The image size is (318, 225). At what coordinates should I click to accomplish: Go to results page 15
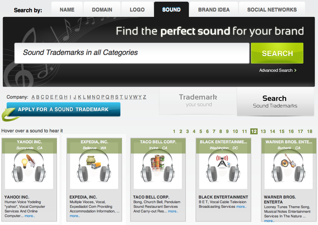pyautogui.click(x=282, y=131)
